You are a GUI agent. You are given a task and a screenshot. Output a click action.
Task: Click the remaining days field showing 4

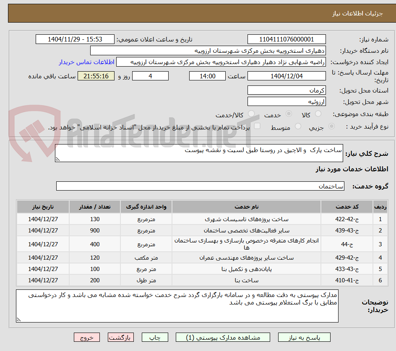150,76
